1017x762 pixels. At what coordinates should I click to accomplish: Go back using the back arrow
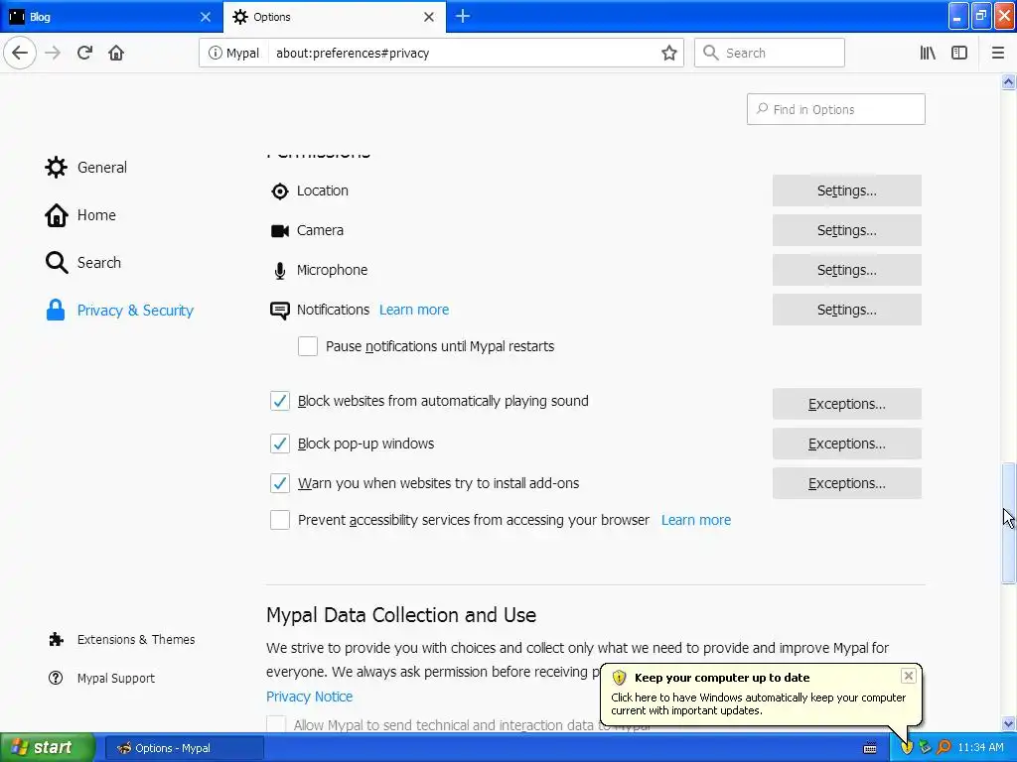(20, 53)
